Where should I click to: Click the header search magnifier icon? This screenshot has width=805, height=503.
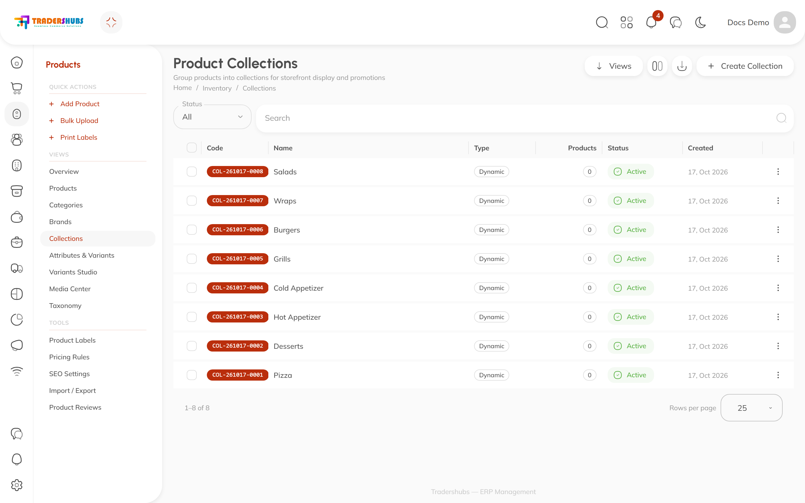pyautogui.click(x=602, y=22)
